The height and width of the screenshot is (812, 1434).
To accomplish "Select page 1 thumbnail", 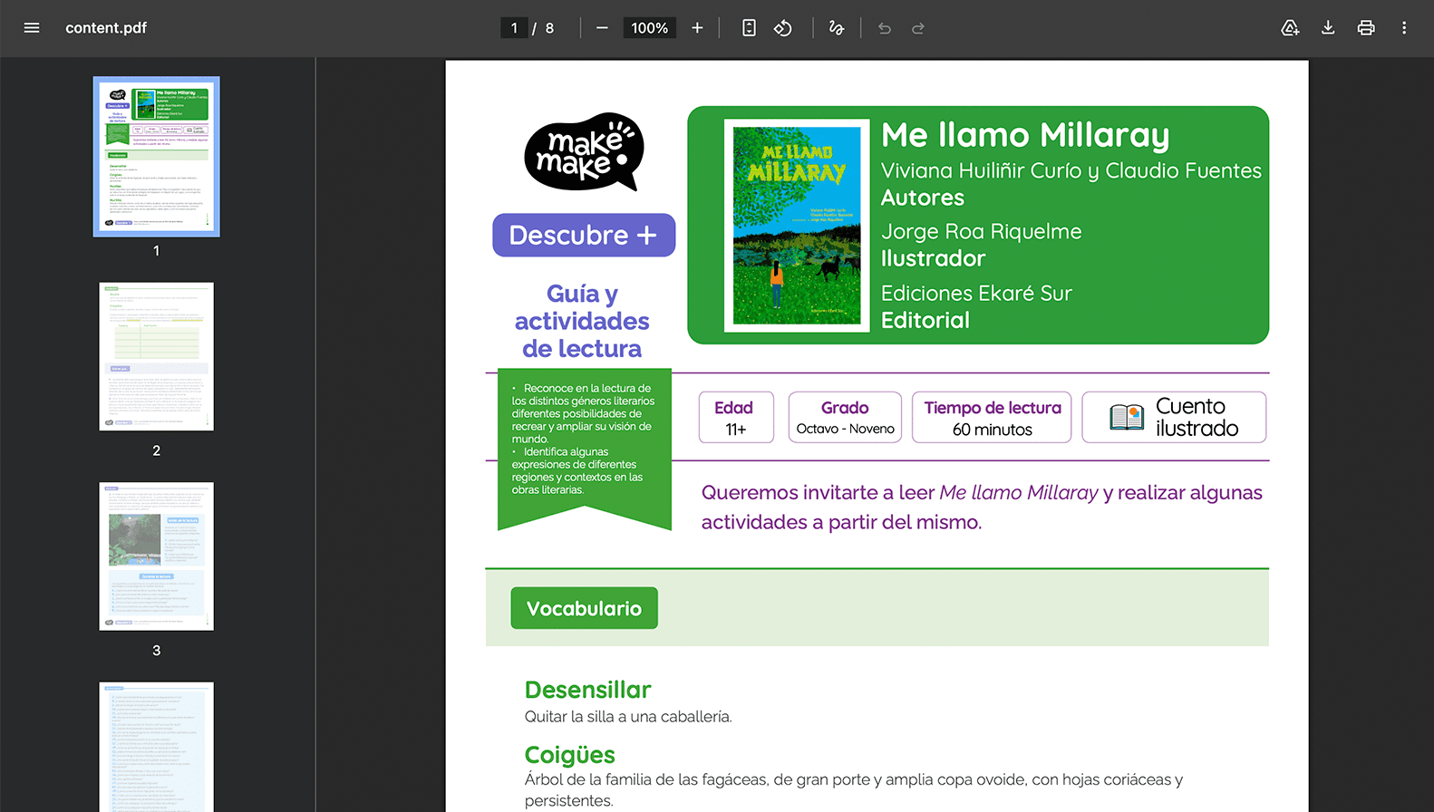I will pyautogui.click(x=157, y=157).
